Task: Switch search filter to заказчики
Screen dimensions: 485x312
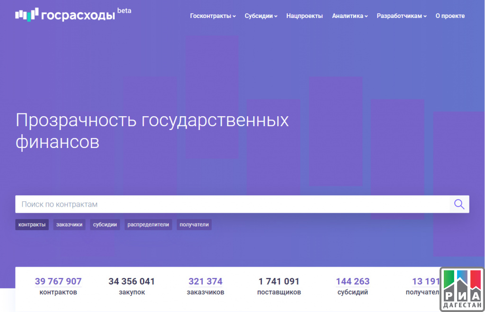Action: 69,225
